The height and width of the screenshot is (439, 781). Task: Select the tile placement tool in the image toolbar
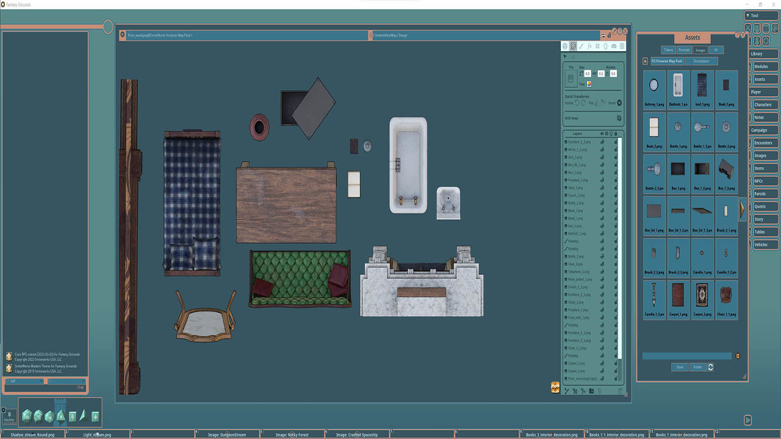573,46
